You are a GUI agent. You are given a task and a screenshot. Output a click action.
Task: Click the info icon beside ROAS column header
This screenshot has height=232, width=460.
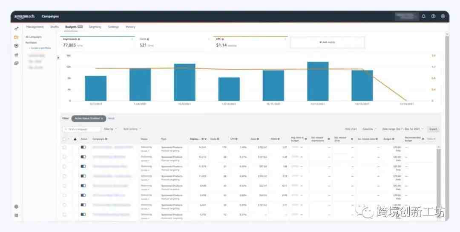(279, 139)
